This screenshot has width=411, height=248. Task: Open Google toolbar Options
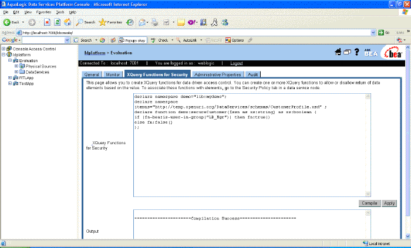pyautogui.click(x=235, y=40)
